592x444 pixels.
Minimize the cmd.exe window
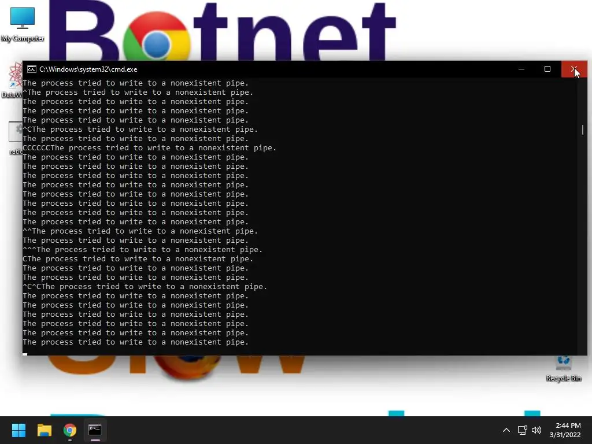521,69
